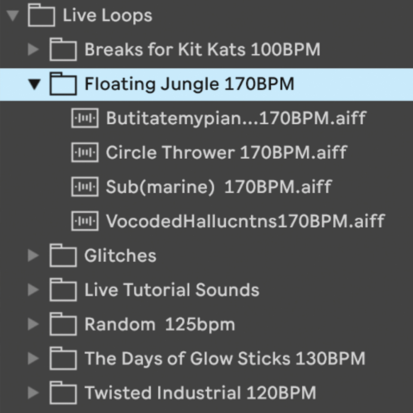Expand the Random 125bpm folder arrow

(33, 324)
